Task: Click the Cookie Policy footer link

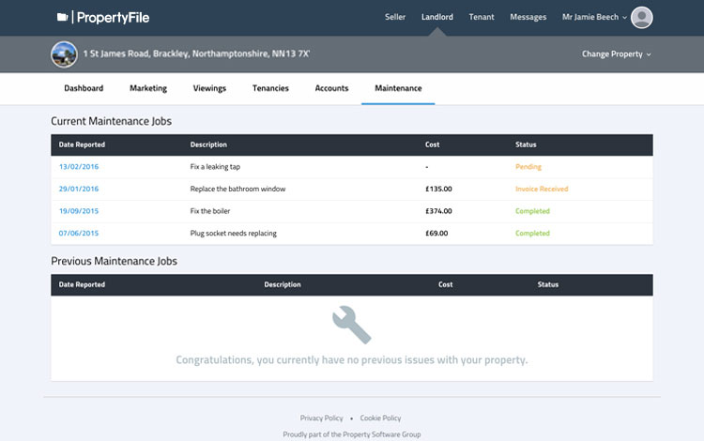Action: (x=380, y=418)
